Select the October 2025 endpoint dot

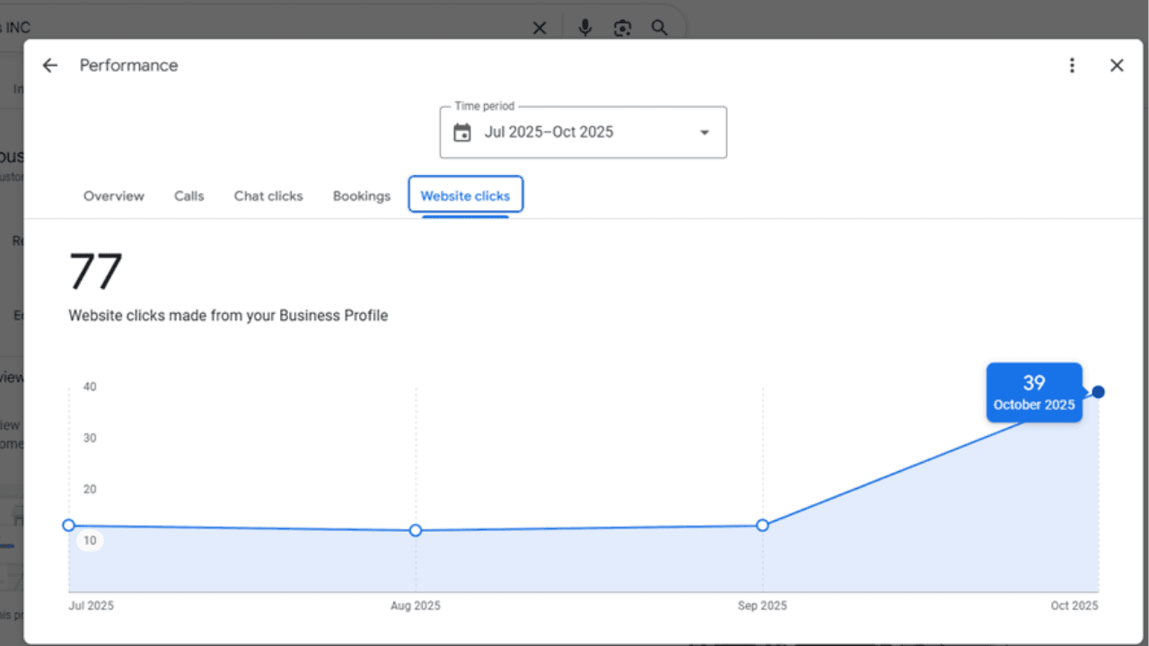[x=1098, y=391]
